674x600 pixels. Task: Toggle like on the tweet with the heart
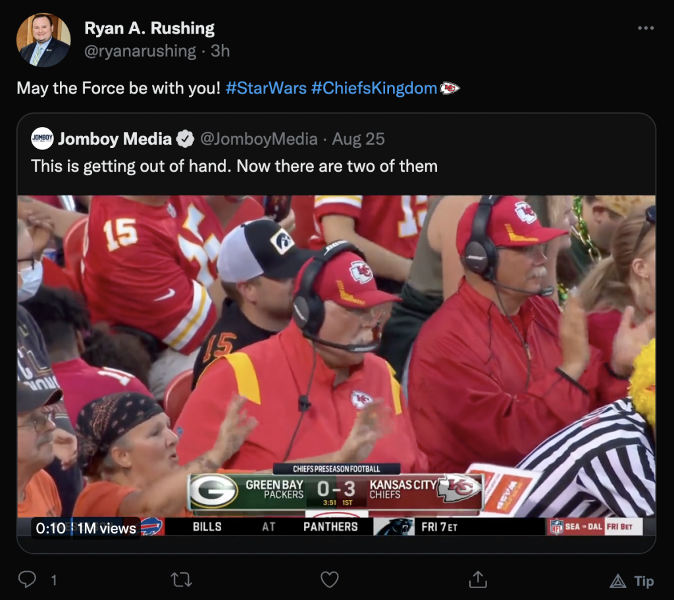(x=329, y=580)
